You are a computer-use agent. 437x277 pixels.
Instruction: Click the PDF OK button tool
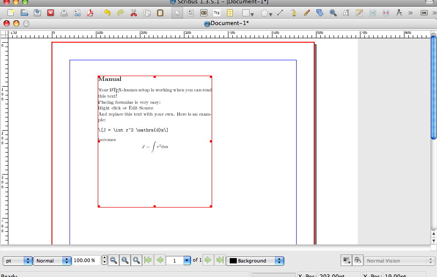pos(424,13)
